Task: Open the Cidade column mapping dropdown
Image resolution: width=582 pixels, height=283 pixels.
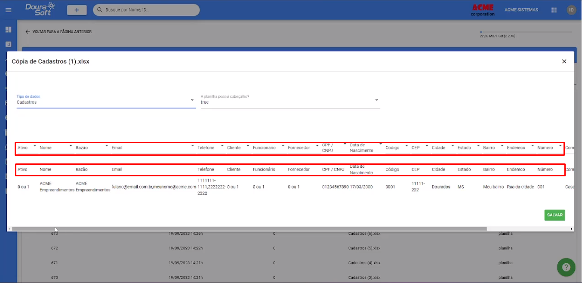Action: pyautogui.click(x=452, y=146)
